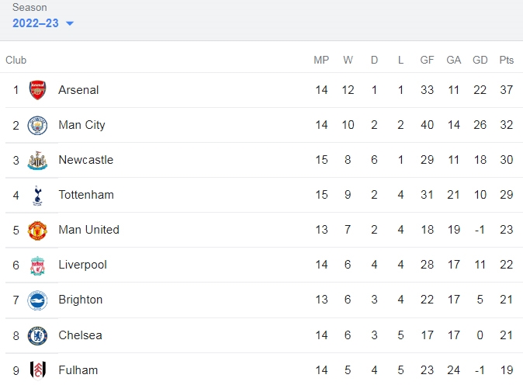This screenshot has height=385, width=523.
Task: Open the Tottenham team link
Action: click(x=86, y=195)
